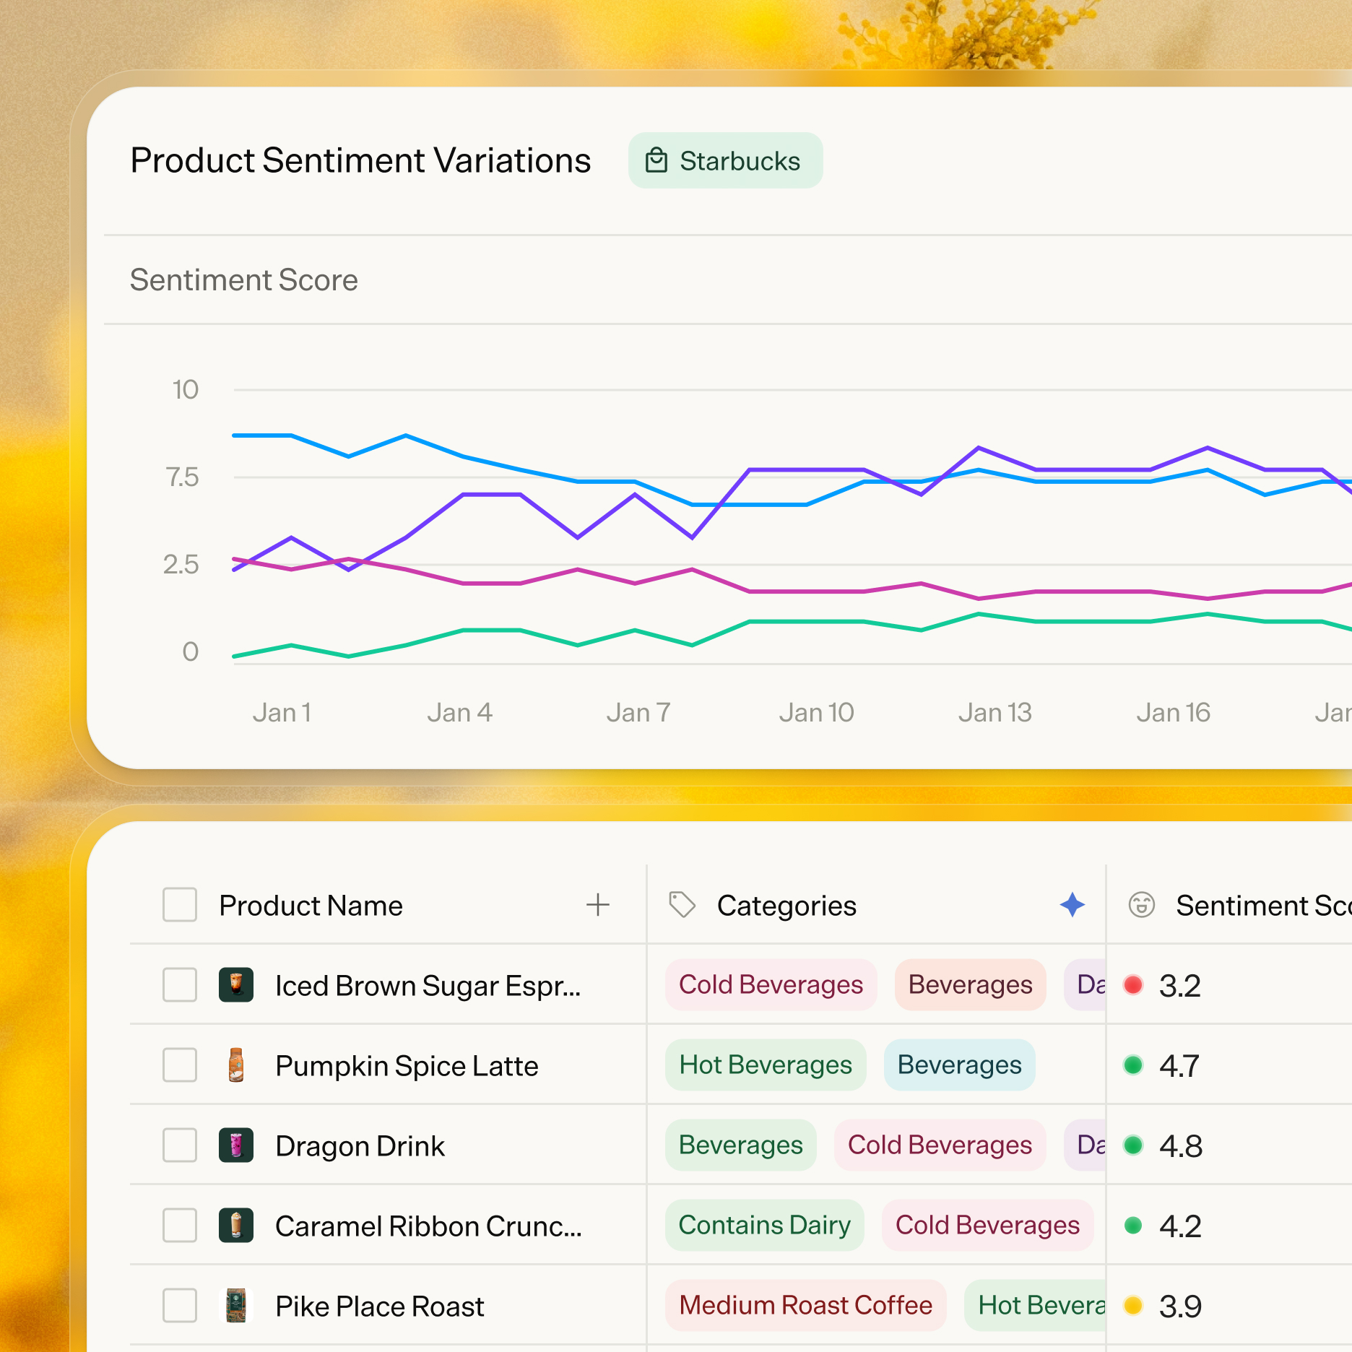Open the Caramel Ribbon Crunc... product name
This screenshot has width=1352, height=1352.
(429, 1226)
